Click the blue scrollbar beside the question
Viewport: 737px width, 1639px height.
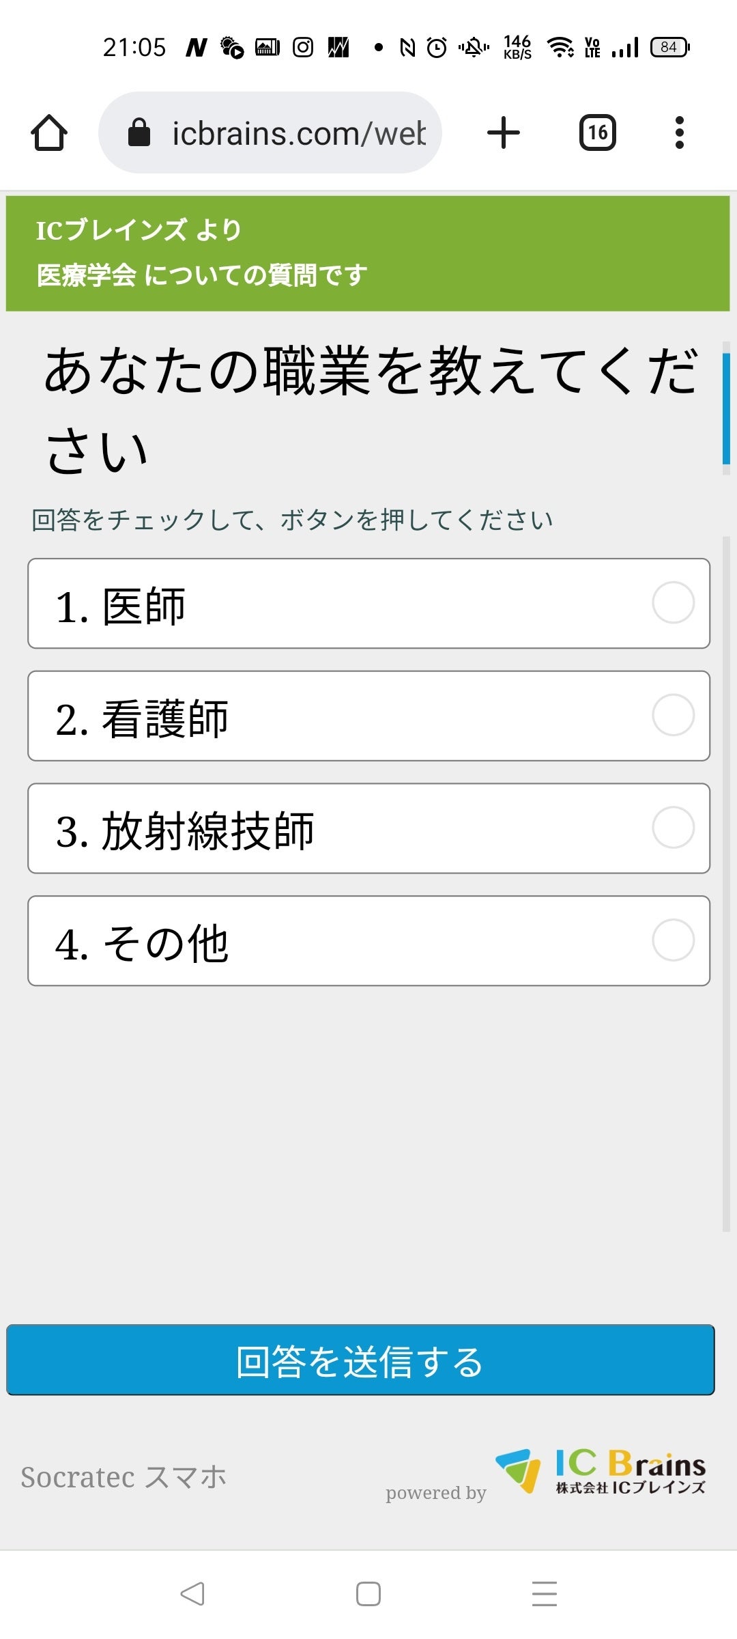click(x=726, y=408)
